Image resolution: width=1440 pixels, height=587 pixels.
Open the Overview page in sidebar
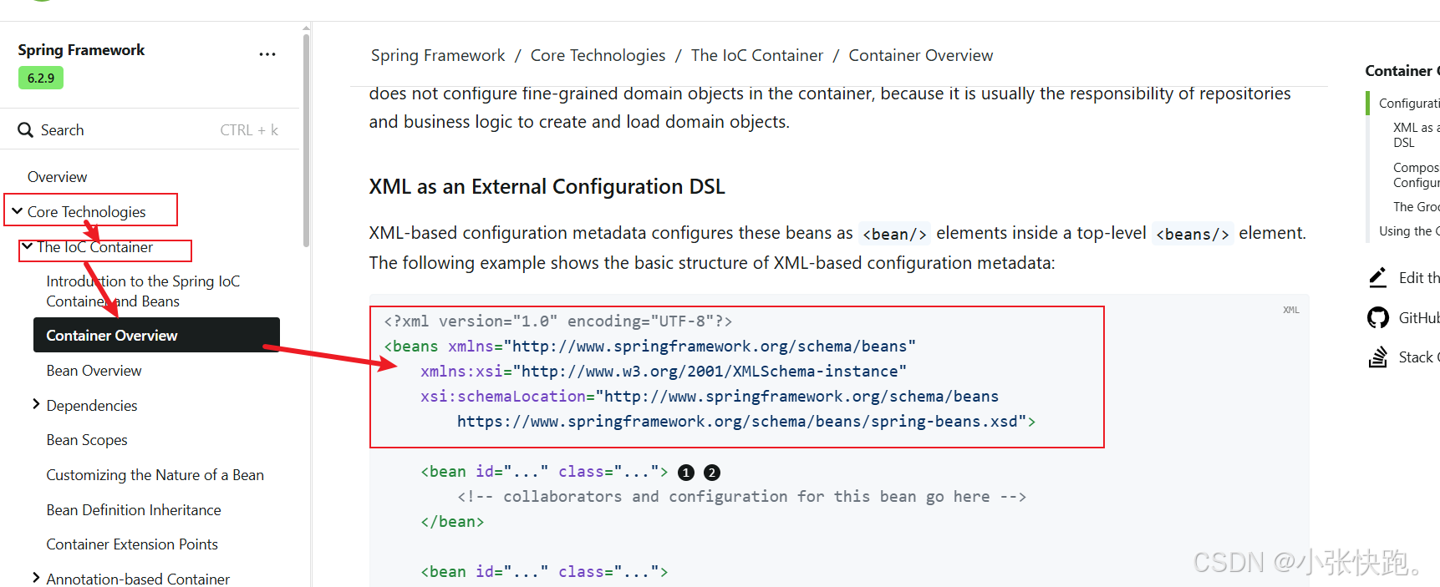click(57, 177)
